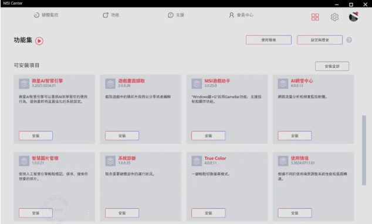This screenshot has width=372, height=224.
Task: Switch to the 功能 tab
Action: 111,15
